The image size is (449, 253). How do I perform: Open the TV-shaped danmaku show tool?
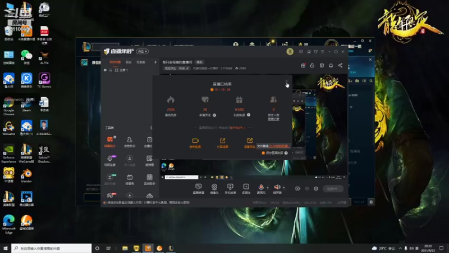click(130, 177)
